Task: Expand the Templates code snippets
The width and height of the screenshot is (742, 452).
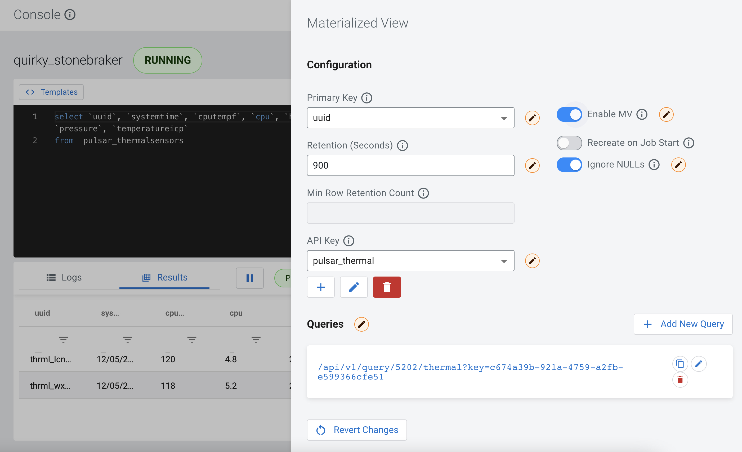Action: pyautogui.click(x=51, y=92)
